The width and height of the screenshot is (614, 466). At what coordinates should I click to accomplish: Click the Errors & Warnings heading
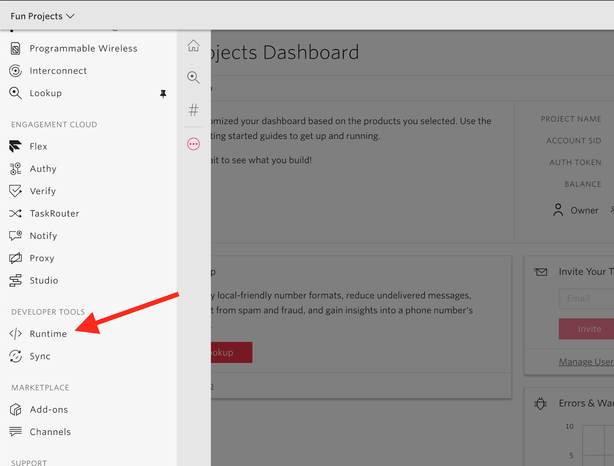586,403
